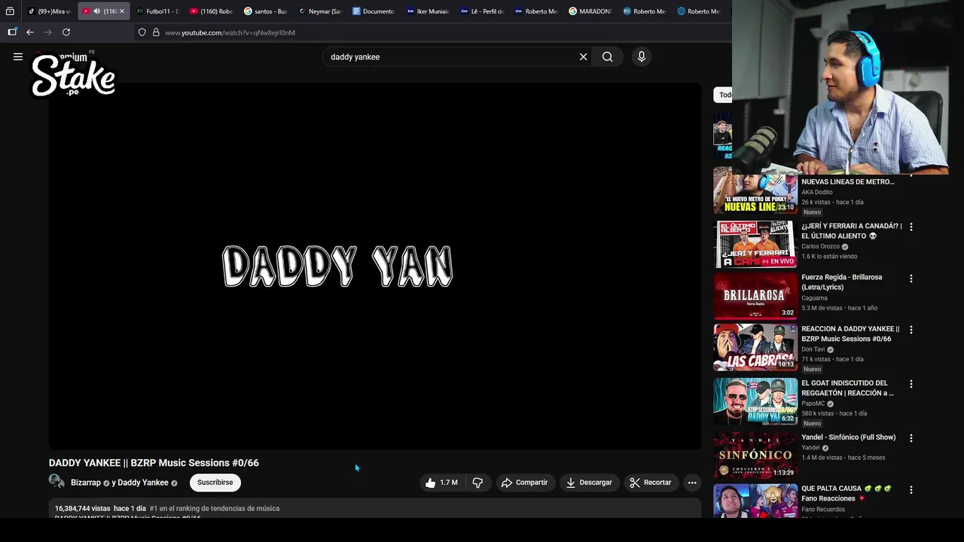
Task: Close the active YouTube tab
Action: click(x=122, y=11)
